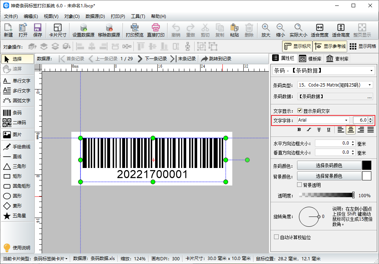Check 自动计算校验位 checkbox

coord(276,237)
